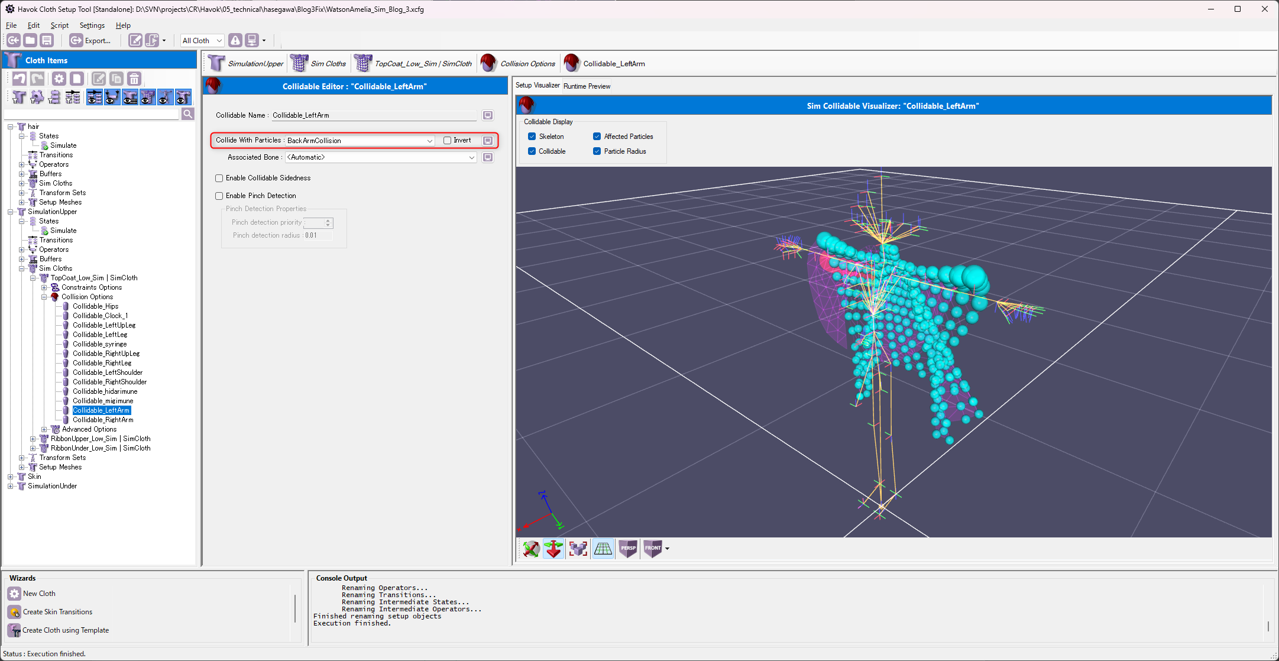
Task: Click the PERSP view icon
Action: [x=628, y=549]
